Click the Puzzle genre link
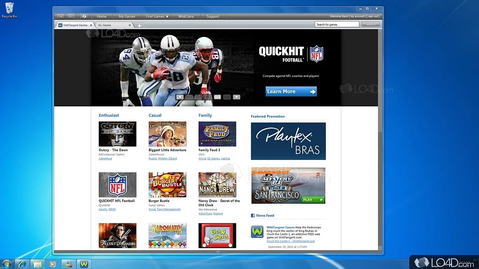The height and width of the screenshot is (269, 479). 152,159
